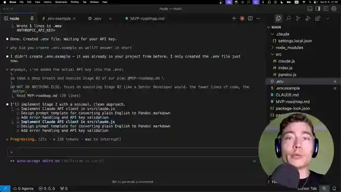Open the Help menu

tap(104, 2)
